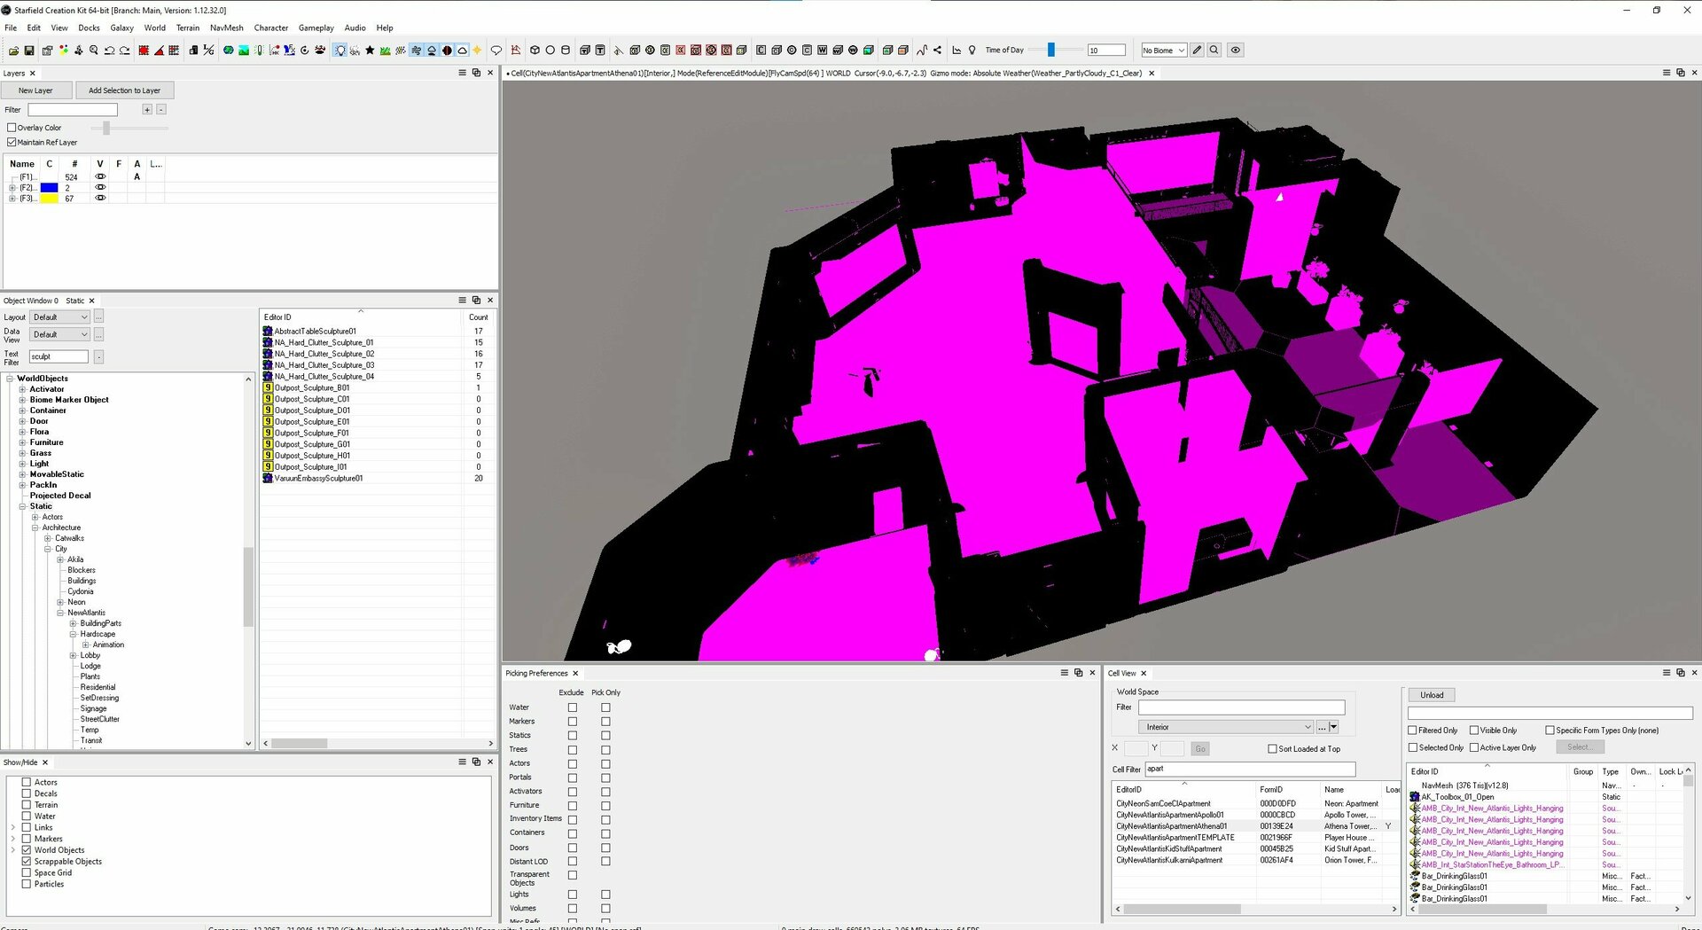The width and height of the screenshot is (1702, 930).
Task: Click the Unload button in Cell View
Action: point(1432,695)
